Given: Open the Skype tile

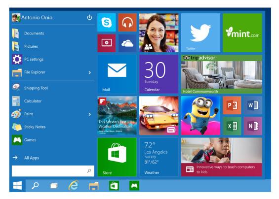Looking at the screenshot, I should [x=107, y=23].
